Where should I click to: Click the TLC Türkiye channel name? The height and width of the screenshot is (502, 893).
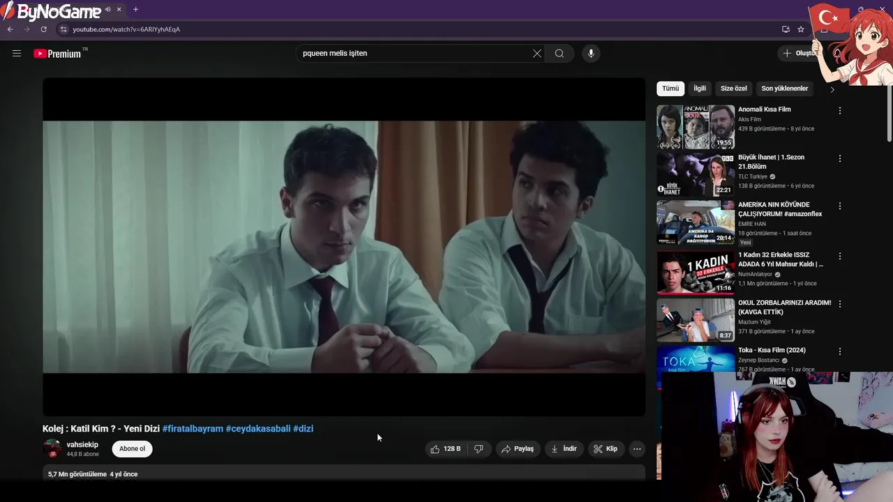click(x=753, y=176)
